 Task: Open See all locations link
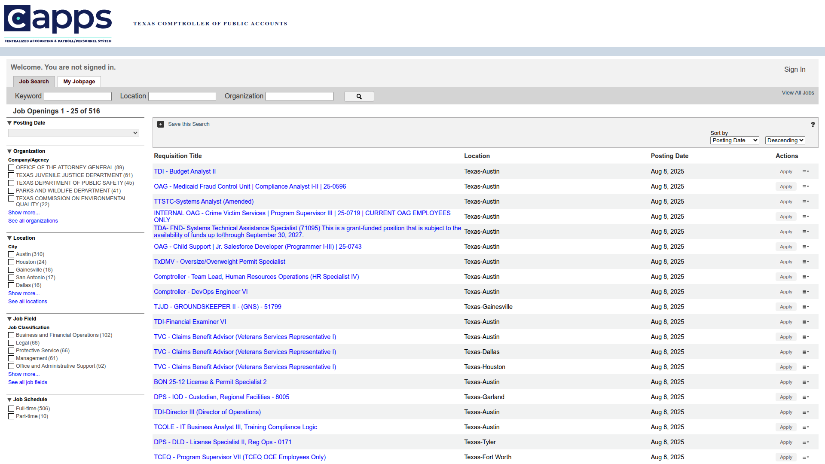coord(27,302)
